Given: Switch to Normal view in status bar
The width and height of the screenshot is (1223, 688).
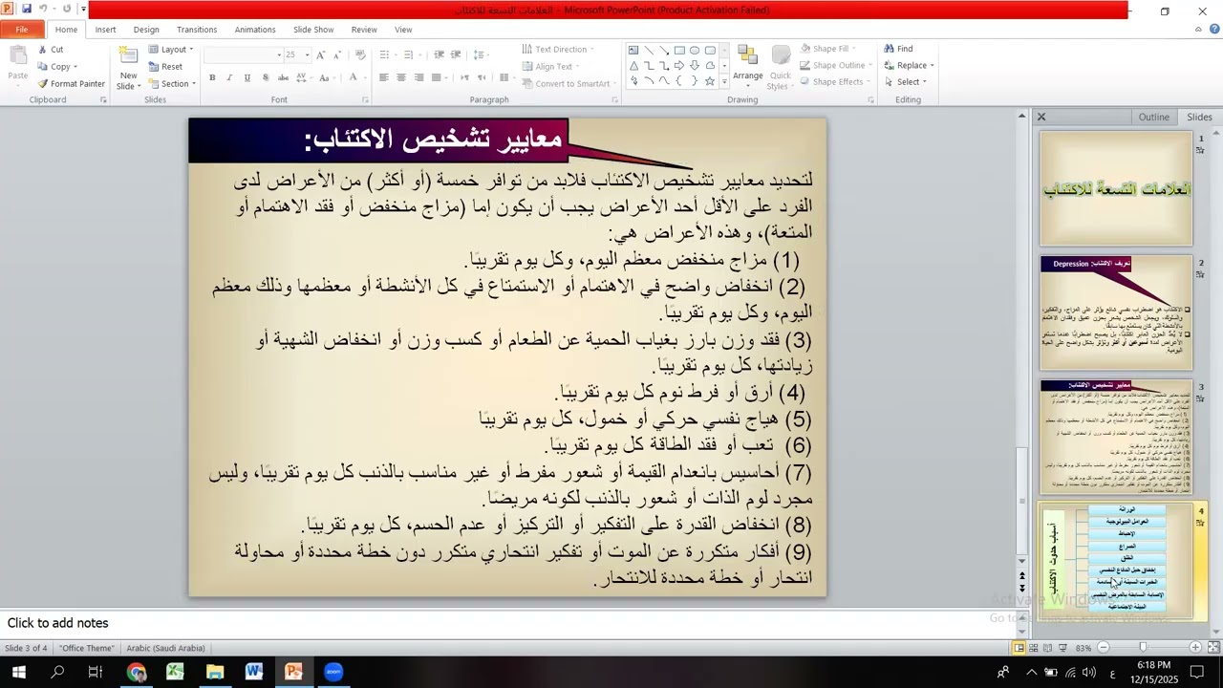Looking at the screenshot, I should 1019,648.
